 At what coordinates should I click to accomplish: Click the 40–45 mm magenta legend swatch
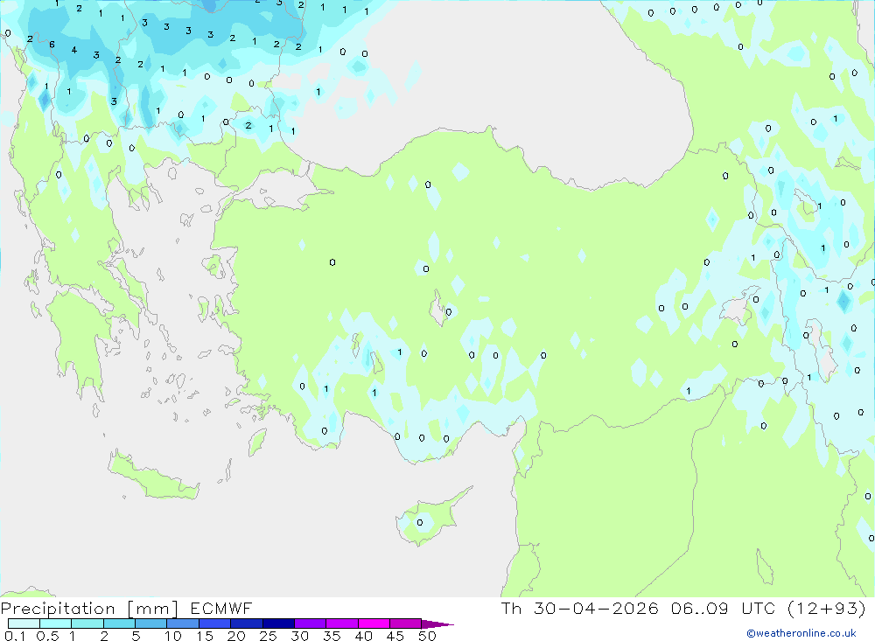click(374, 624)
